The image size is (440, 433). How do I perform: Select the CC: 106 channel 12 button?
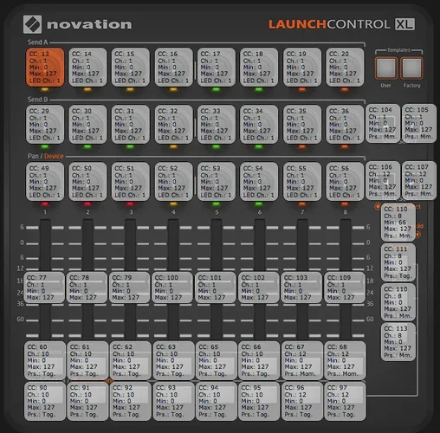pyautogui.click(x=383, y=180)
